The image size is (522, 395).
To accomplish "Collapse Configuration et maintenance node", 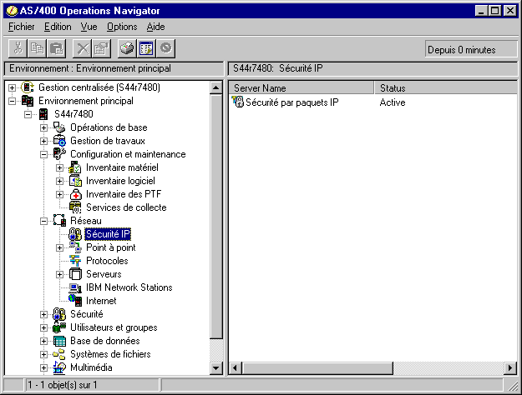I will click(43, 154).
